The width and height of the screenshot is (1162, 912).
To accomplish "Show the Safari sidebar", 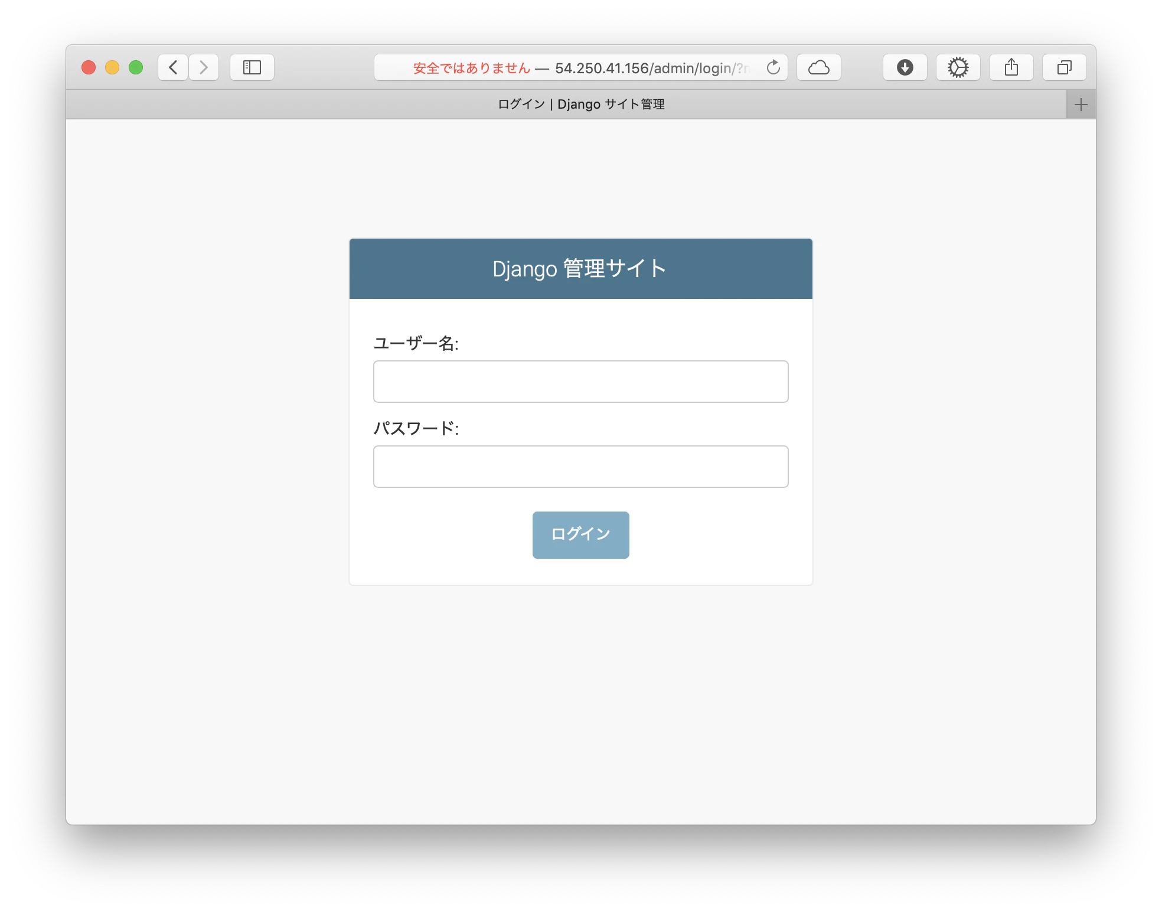I will click(x=252, y=67).
